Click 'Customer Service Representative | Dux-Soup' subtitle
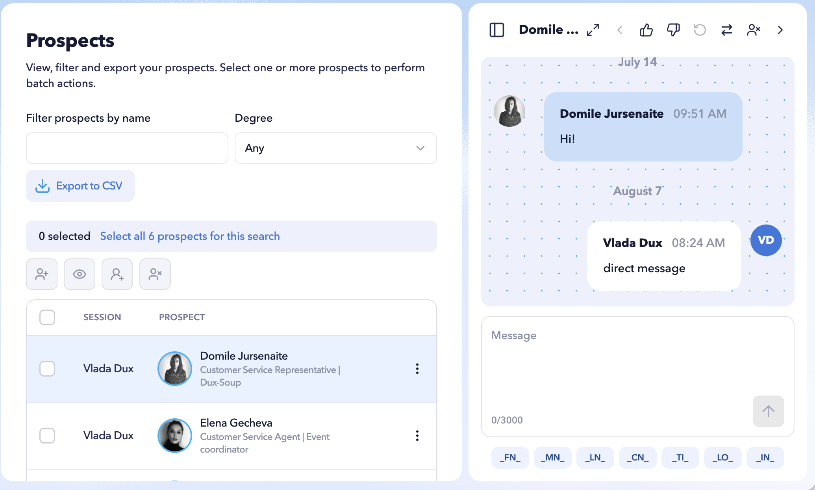 (270, 376)
